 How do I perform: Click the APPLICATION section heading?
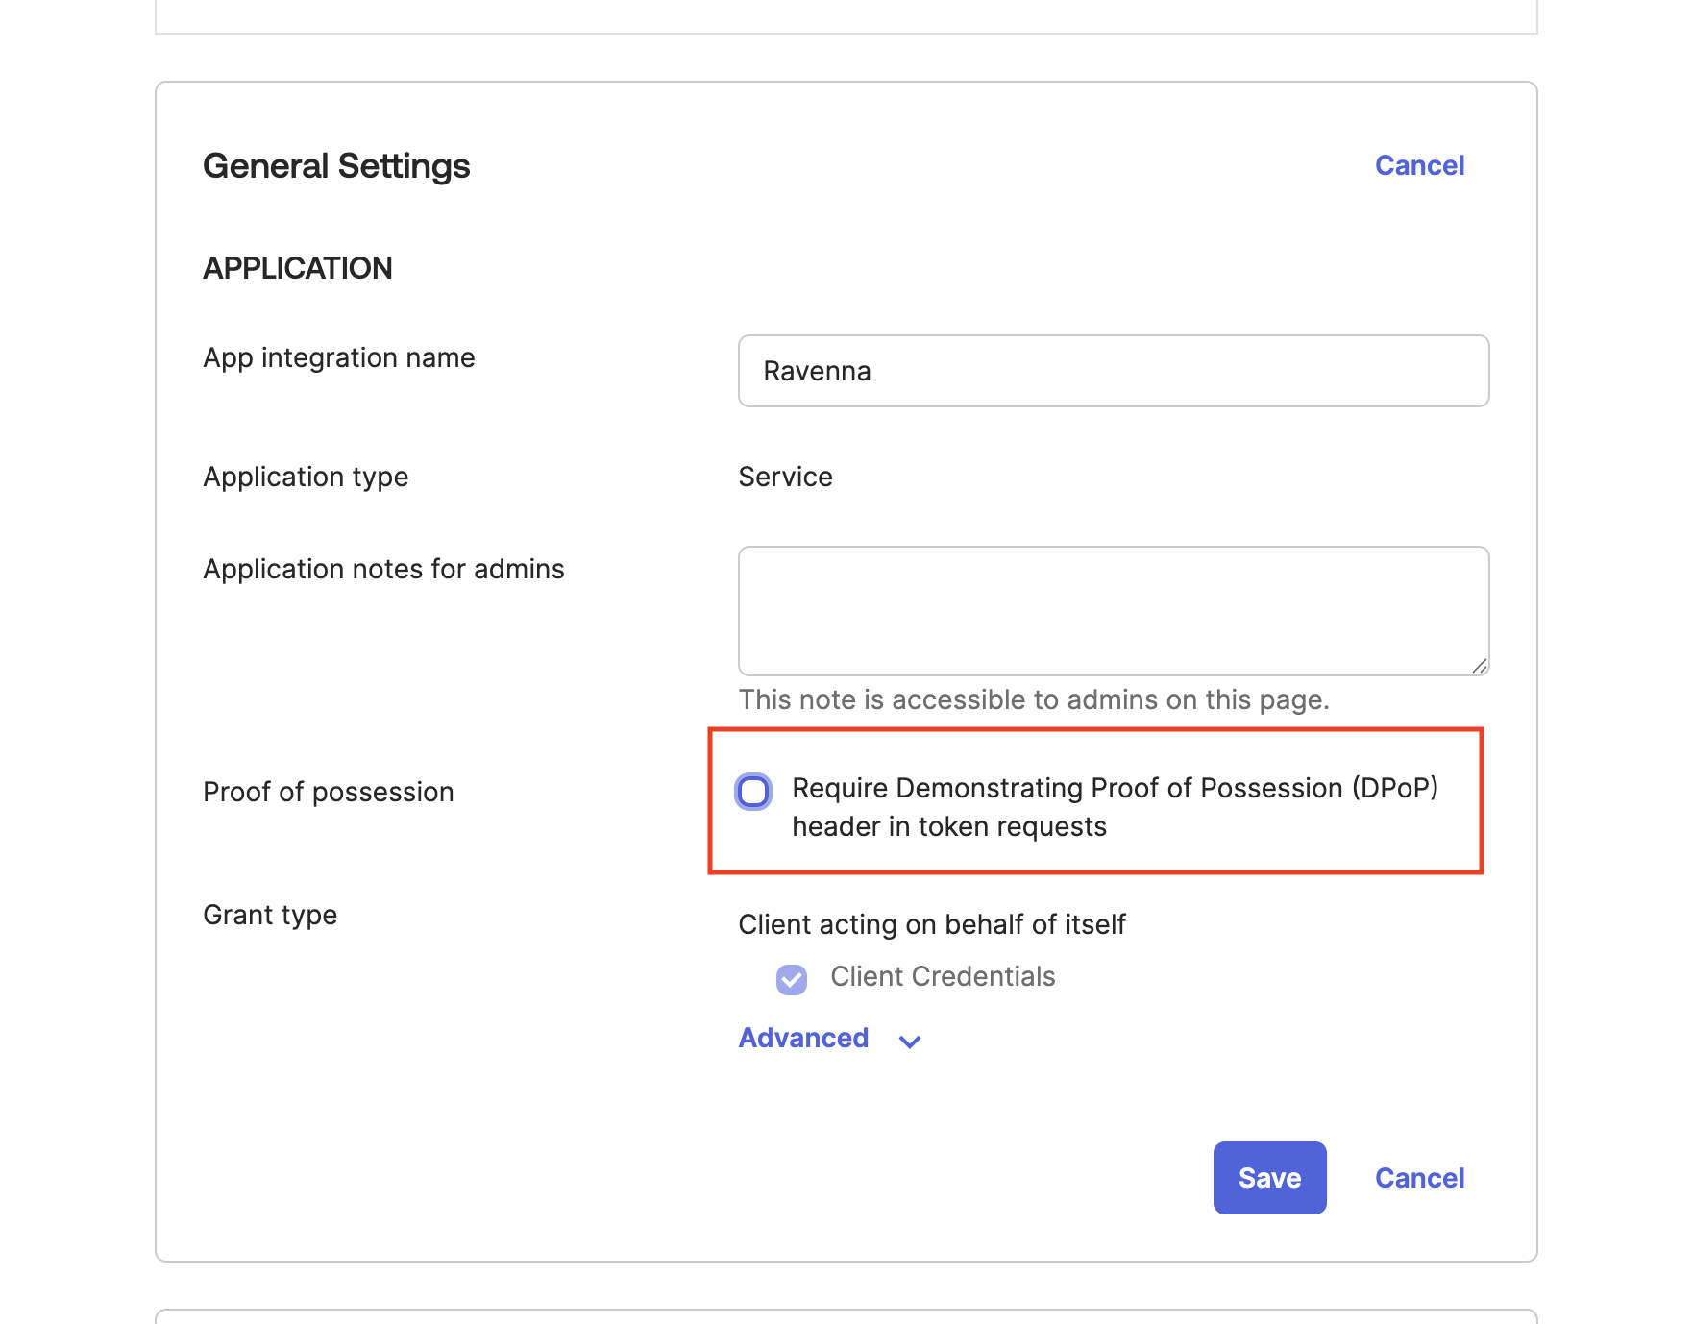point(298,268)
